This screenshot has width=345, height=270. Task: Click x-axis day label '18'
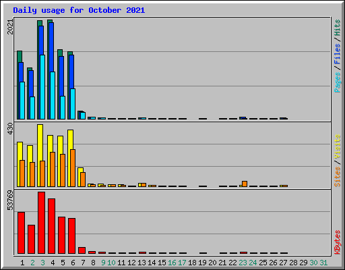(192, 263)
